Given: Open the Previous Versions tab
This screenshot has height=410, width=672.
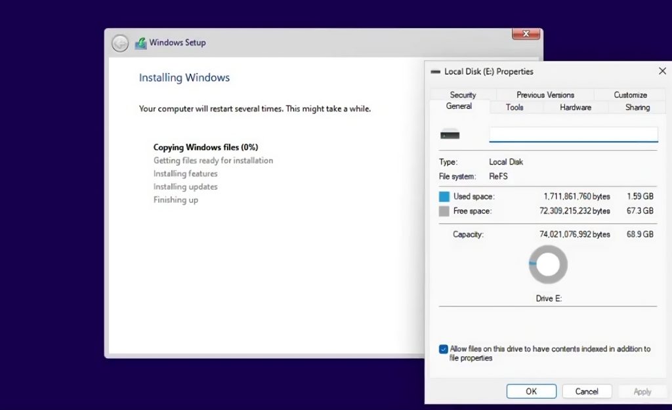Looking at the screenshot, I should (x=545, y=94).
